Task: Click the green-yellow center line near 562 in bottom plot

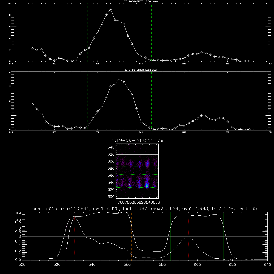Action: pos(132,236)
